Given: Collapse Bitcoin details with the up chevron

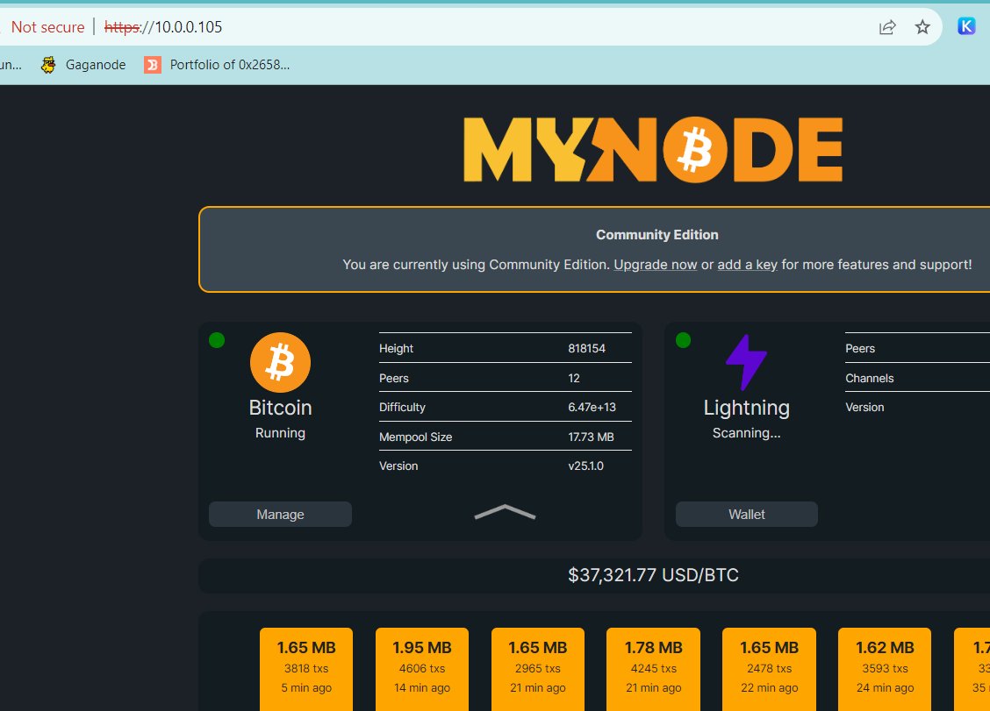Looking at the screenshot, I should click(506, 512).
